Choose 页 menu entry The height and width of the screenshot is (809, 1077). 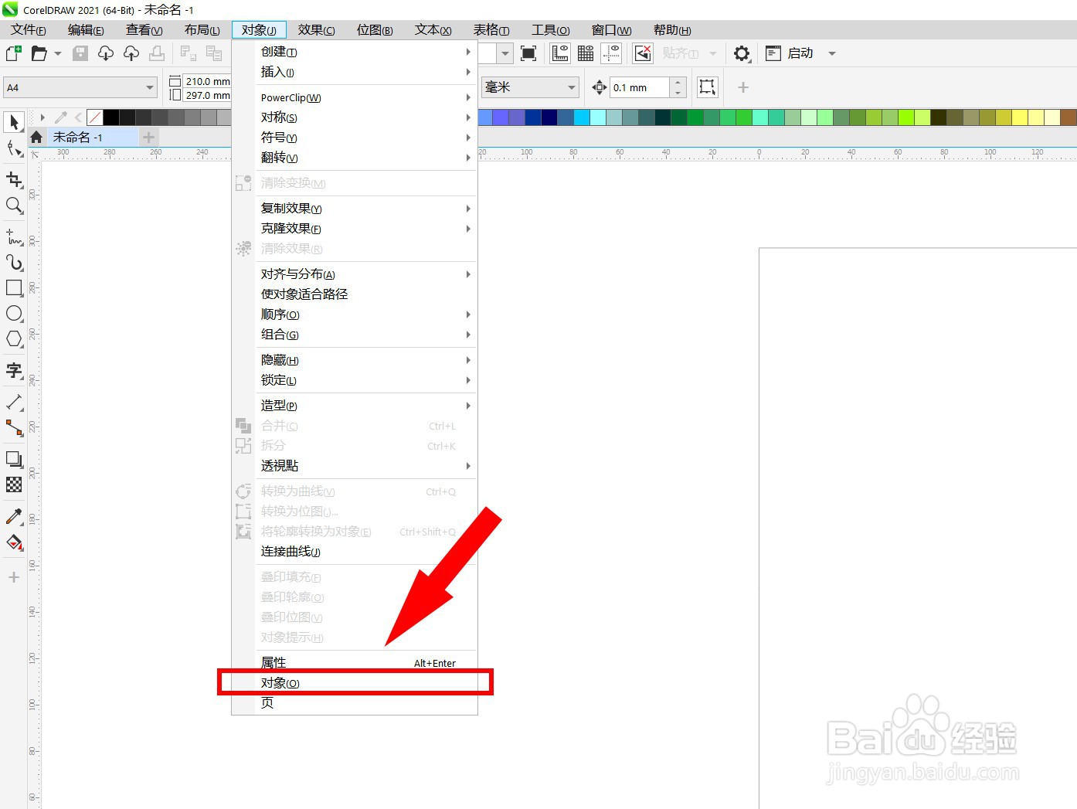pos(355,703)
